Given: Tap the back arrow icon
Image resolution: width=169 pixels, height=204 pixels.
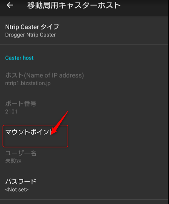Looking at the screenshot, I should [x=10, y=5].
